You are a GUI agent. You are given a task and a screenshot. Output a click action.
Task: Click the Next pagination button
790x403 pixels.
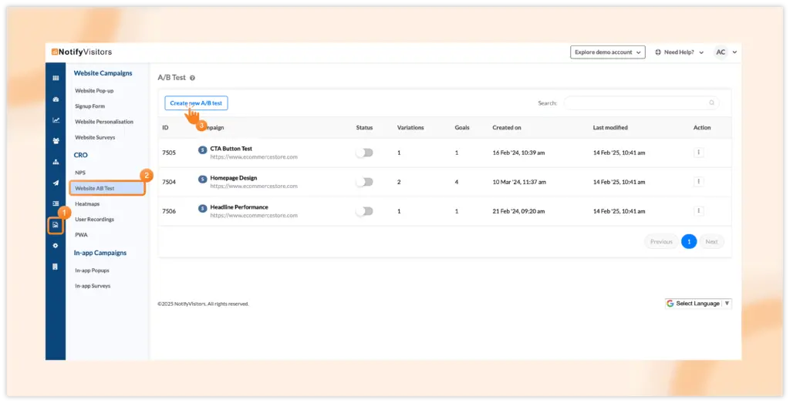pos(711,242)
